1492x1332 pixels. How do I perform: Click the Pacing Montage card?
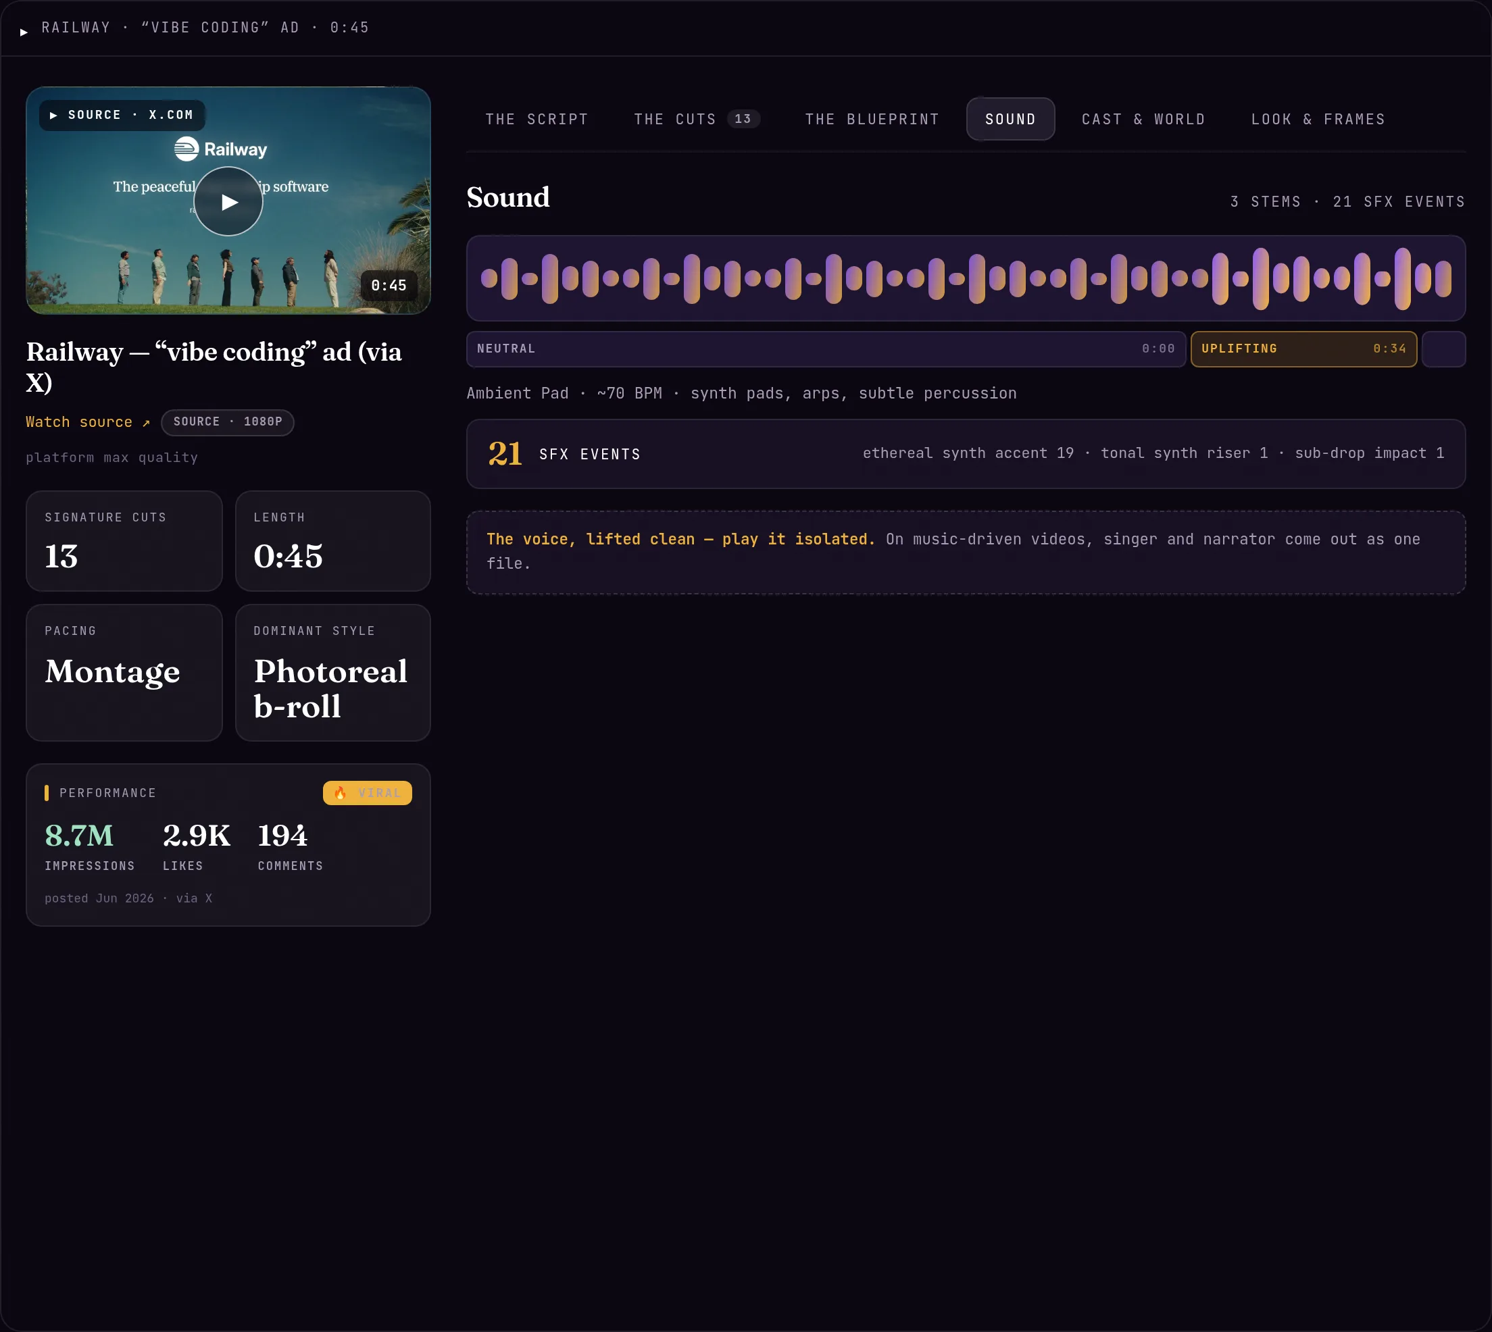124,673
